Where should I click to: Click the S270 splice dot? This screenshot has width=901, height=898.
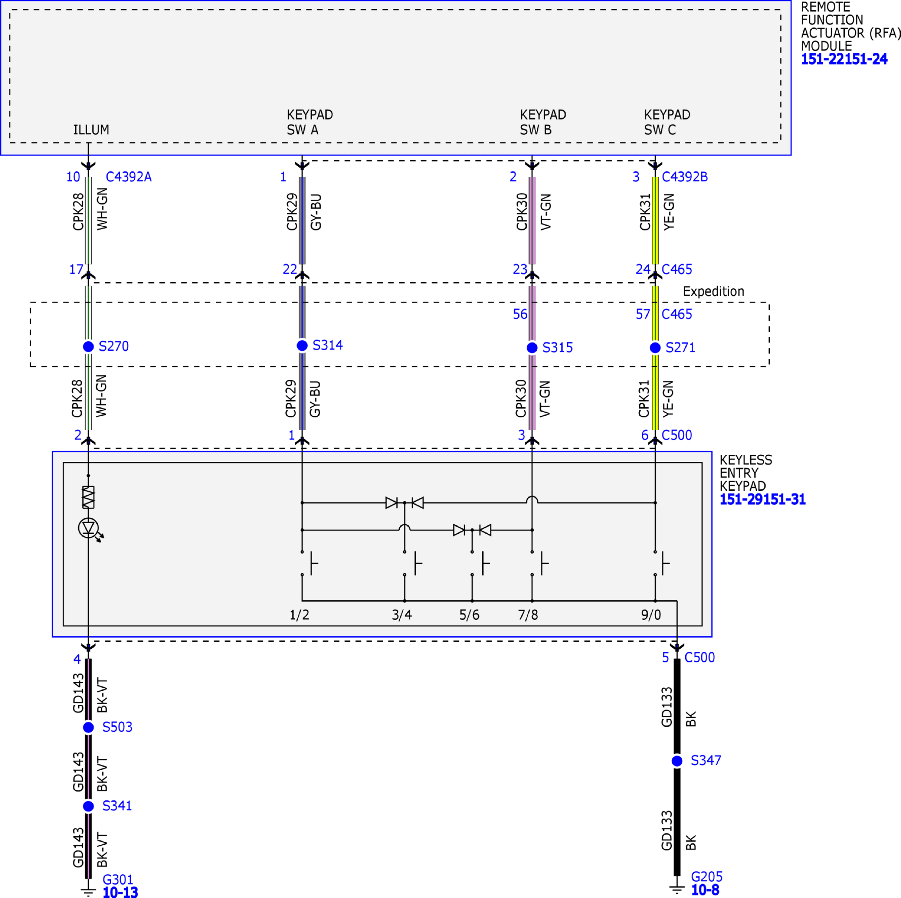click(x=88, y=346)
